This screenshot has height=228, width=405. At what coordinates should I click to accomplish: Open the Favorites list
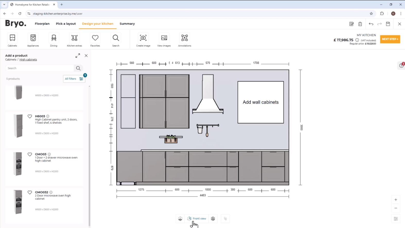95,40
